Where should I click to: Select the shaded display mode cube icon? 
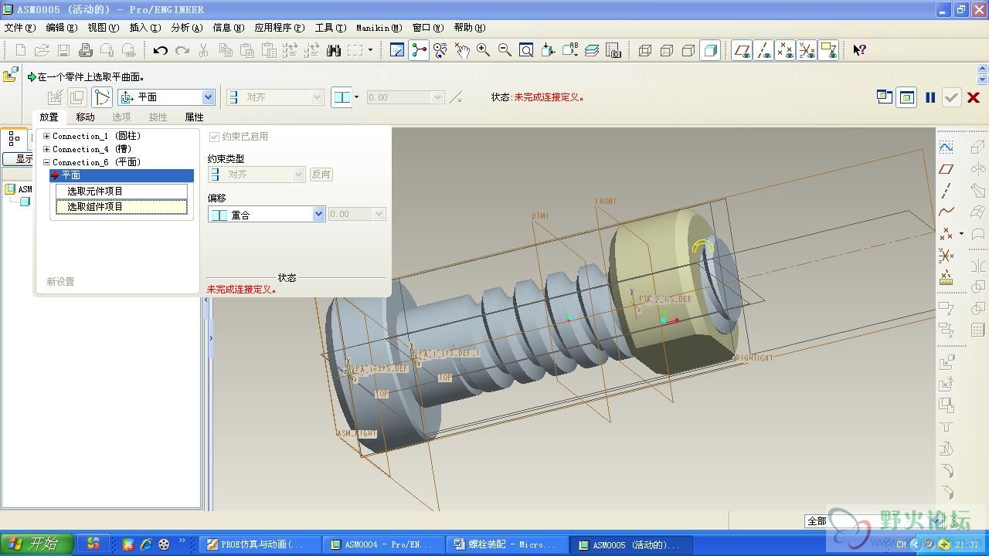pos(710,50)
